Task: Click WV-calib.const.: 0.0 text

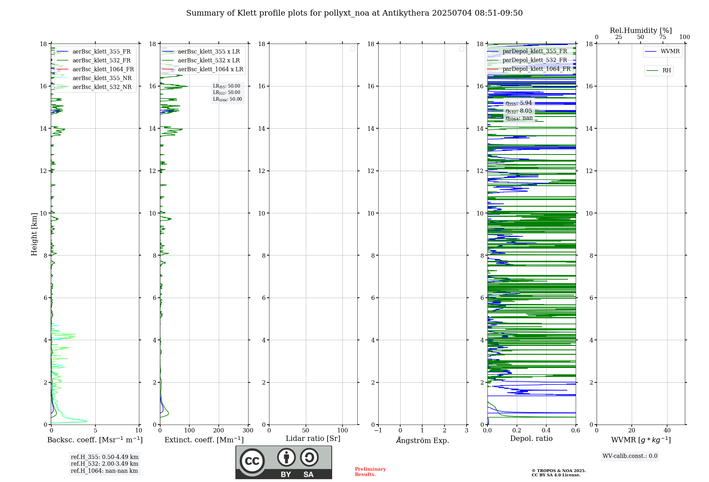Action: (630, 456)
